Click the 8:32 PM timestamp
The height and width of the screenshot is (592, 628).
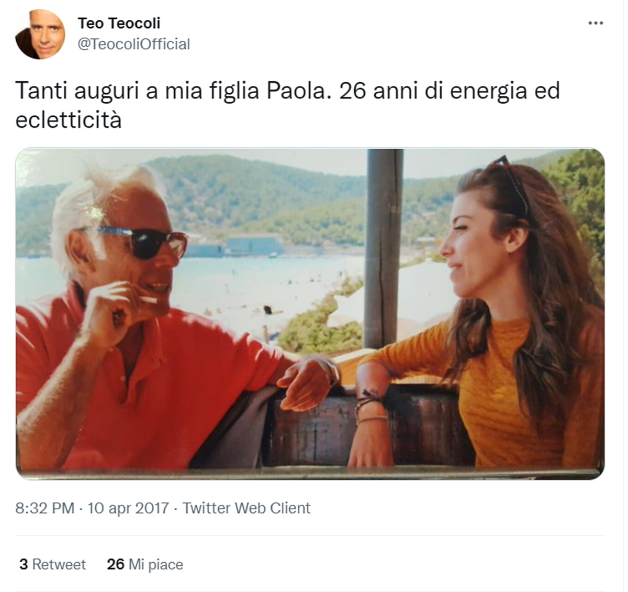pyautogui.click(x=44, y=508)
